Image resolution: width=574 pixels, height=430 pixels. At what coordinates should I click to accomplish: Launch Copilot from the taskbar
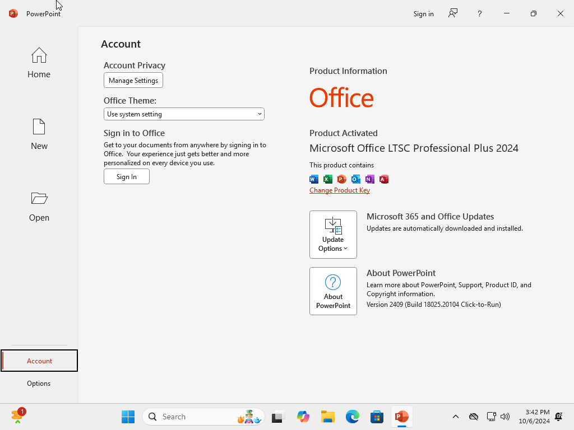303,417
